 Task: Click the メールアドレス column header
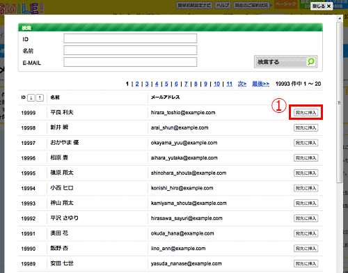[x=166, y=97]
